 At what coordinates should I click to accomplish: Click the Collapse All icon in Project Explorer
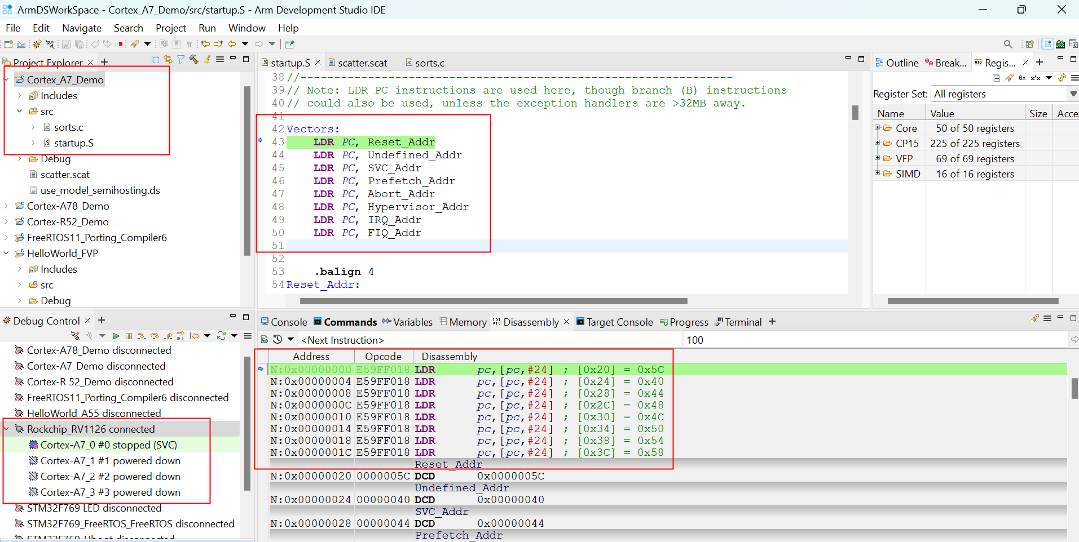coord(156,60)
